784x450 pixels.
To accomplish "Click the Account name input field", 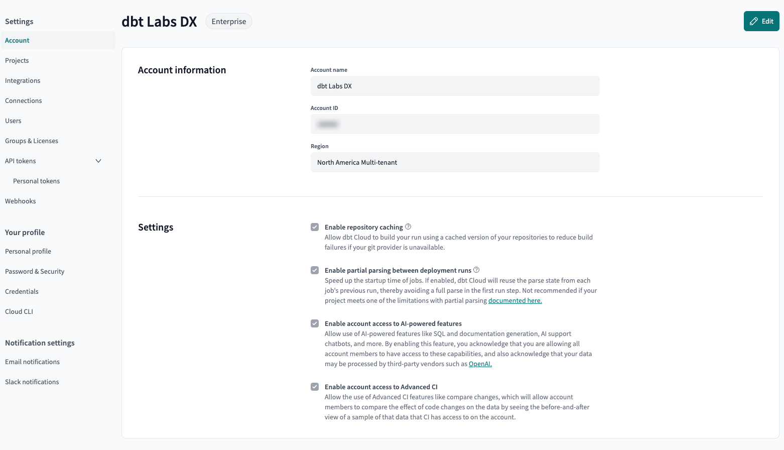I will tap(455, 86).
